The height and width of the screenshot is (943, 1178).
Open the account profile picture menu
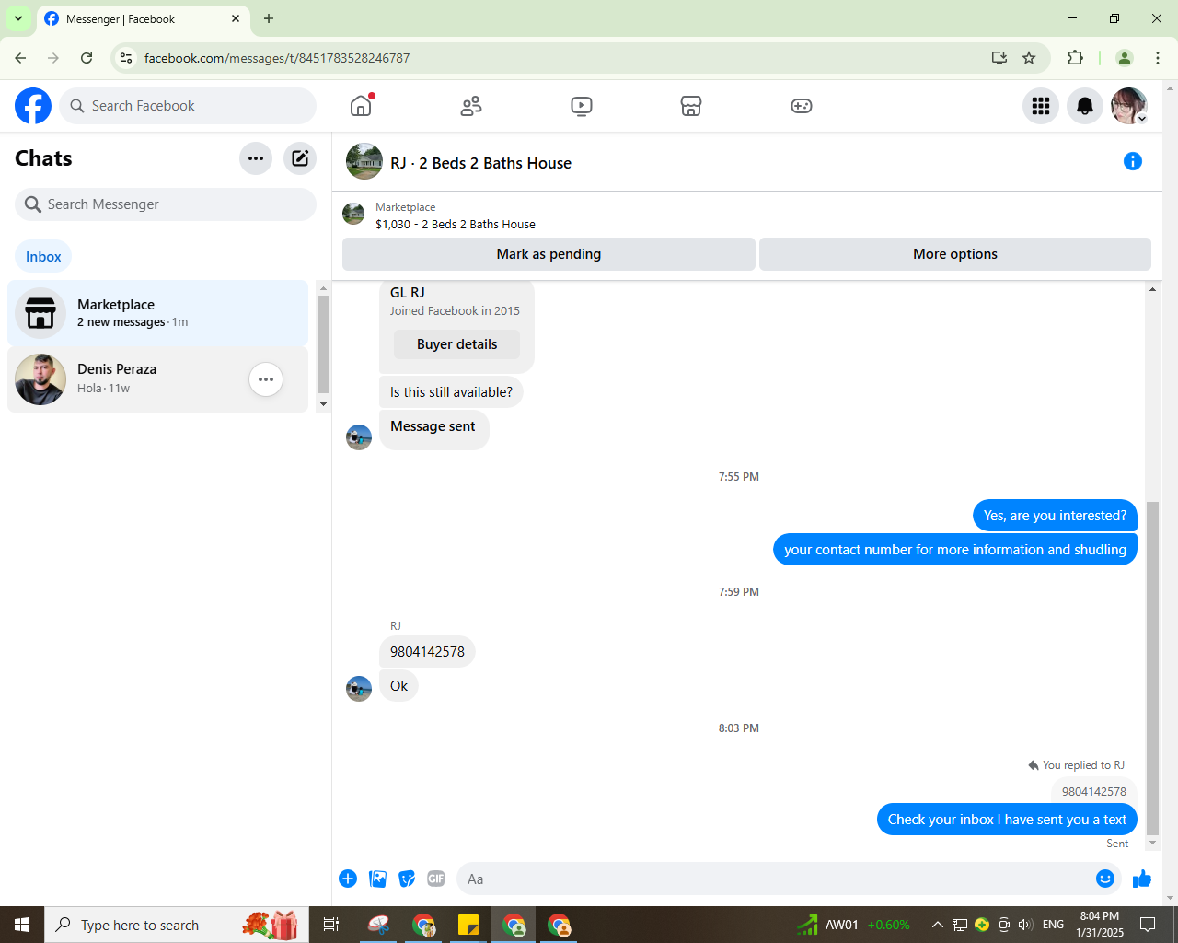1129,106
